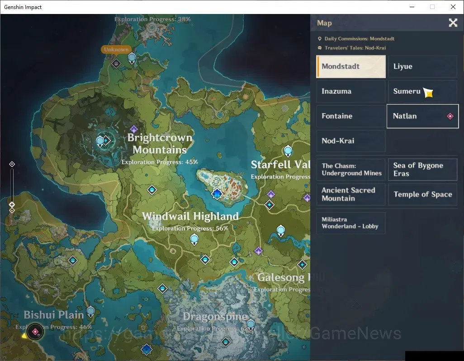Select teleport waypoint between Brightcrown Mountains and Windwail Highland labels
The height and width of the screenshot is (361, 464).
click(152, 190)
